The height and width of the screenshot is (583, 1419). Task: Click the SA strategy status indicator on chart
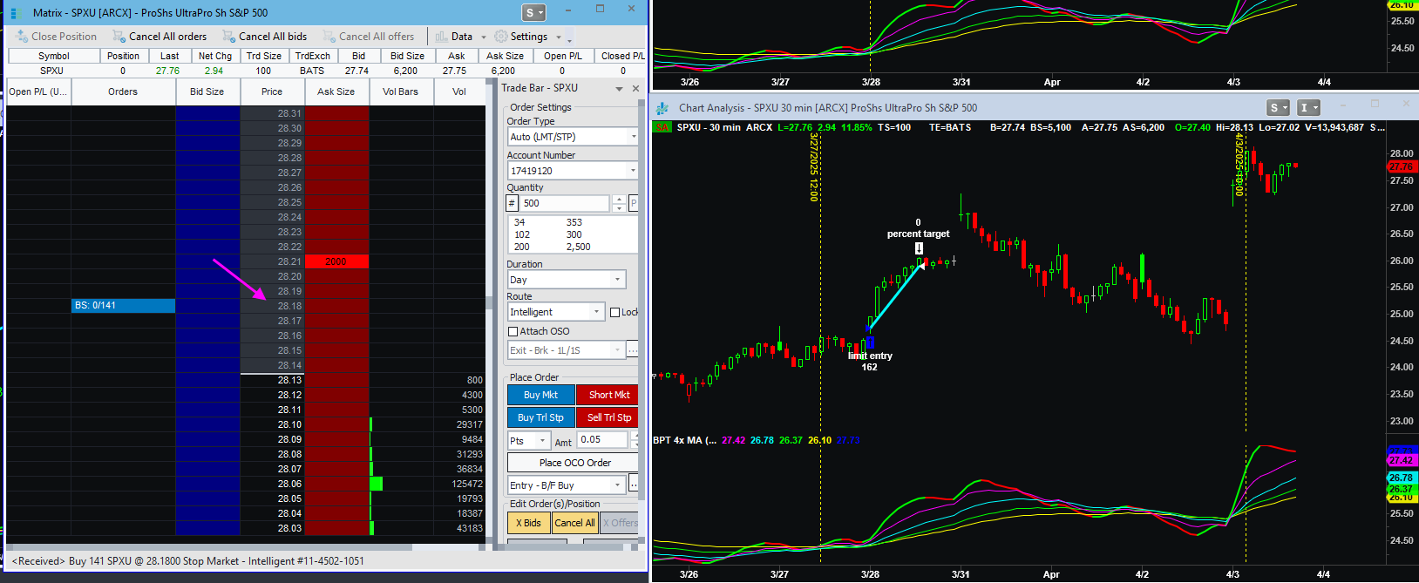coord(662,127)
